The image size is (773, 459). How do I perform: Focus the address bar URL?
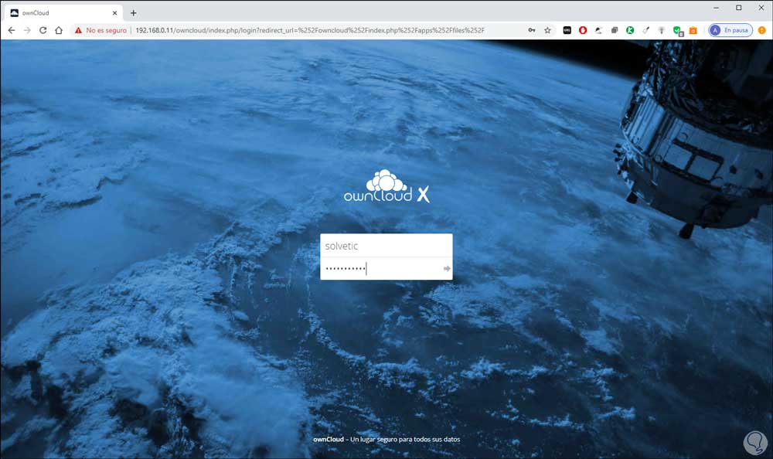(x=310, y=30)
